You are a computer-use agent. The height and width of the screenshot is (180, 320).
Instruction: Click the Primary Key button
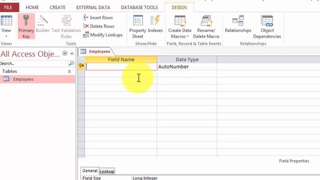(x=26, y=26)
